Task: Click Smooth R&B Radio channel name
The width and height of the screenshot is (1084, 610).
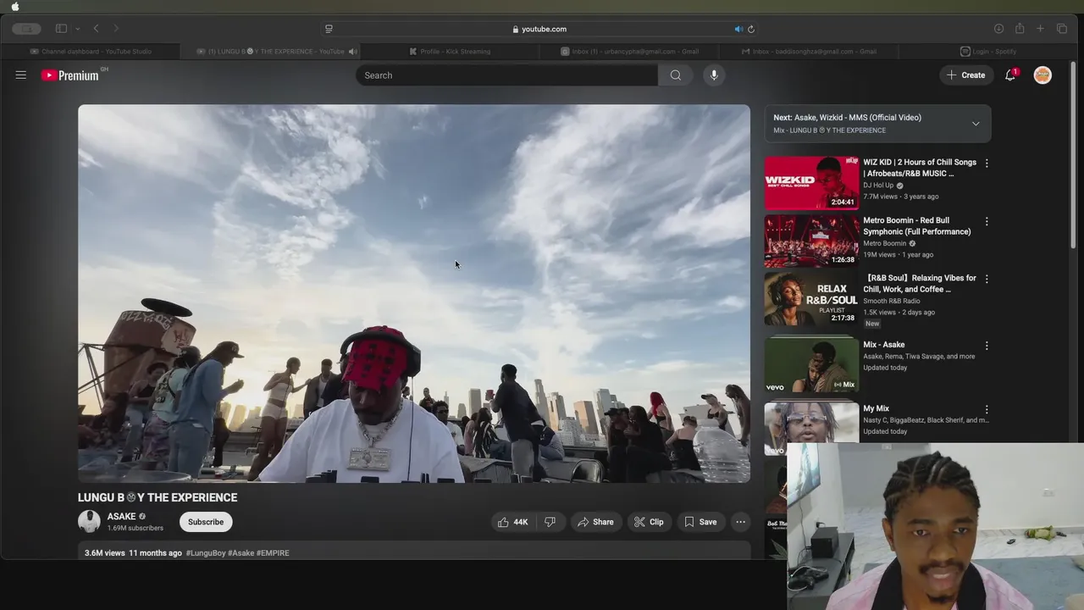Action: coord(892,301)
